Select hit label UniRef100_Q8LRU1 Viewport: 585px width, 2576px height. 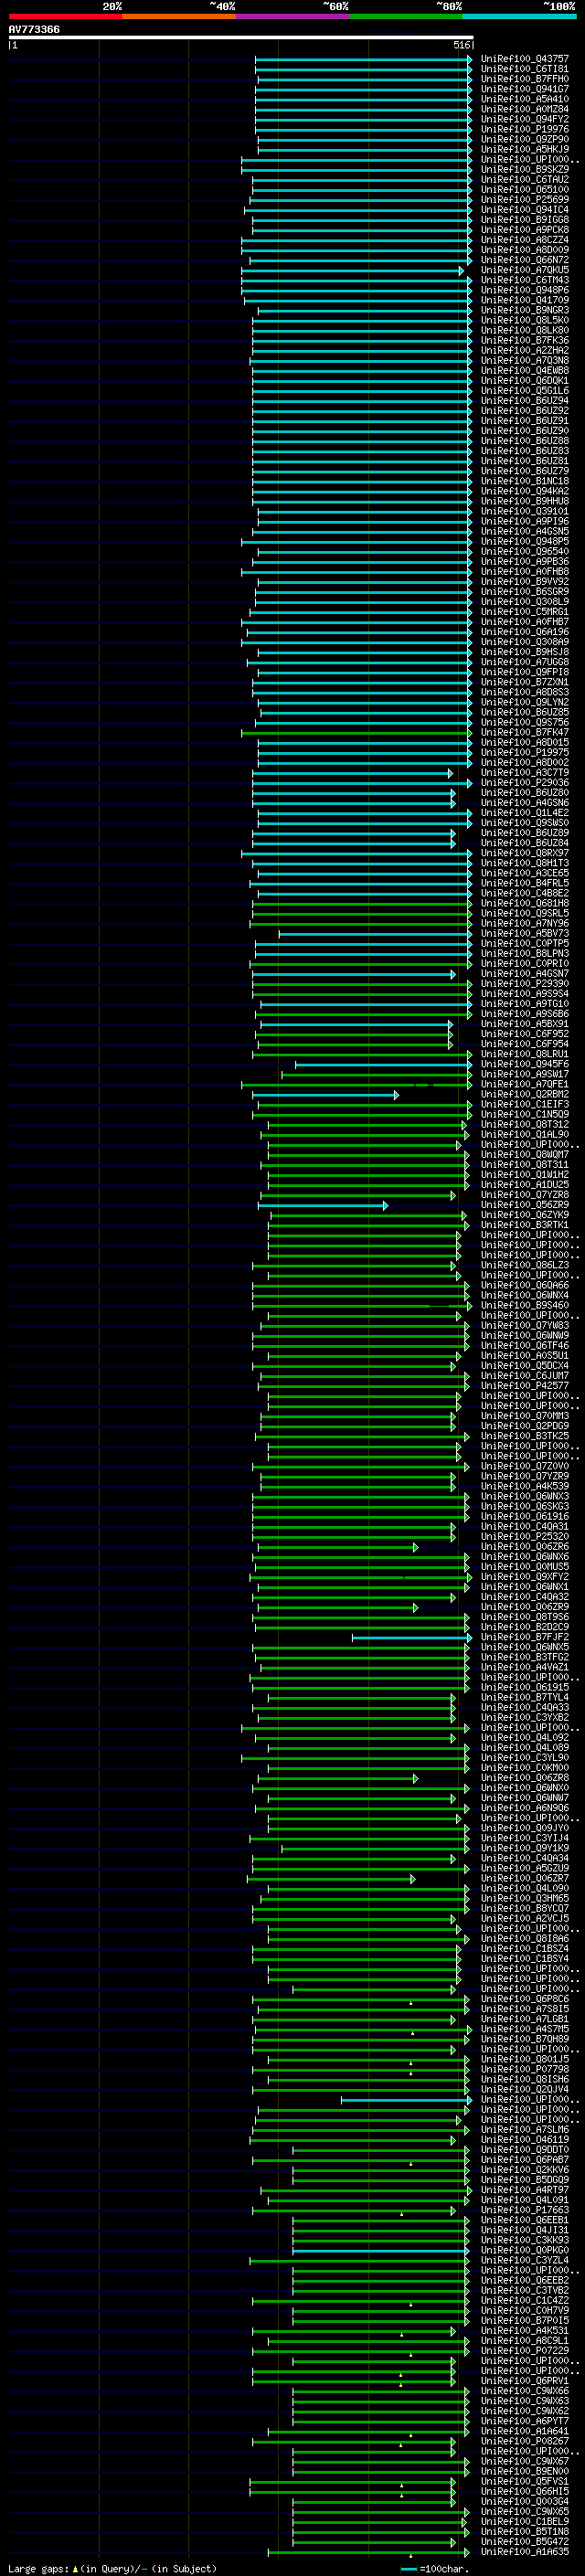click(x=525, y=1054)
